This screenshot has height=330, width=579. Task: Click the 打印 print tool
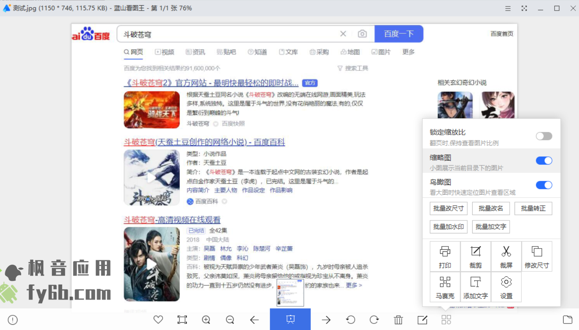click(445, 256)
